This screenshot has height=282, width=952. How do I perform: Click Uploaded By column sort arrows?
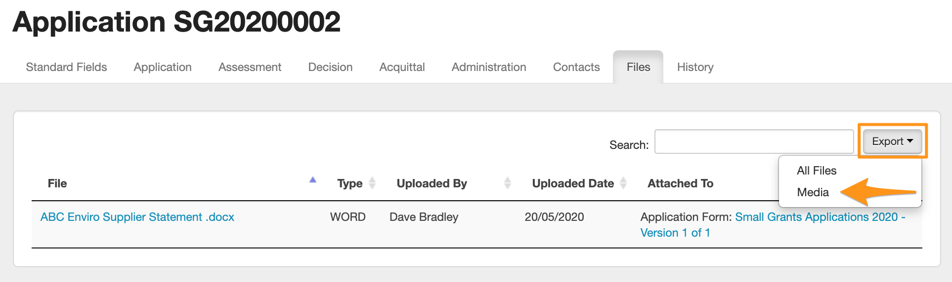(507, 183)
